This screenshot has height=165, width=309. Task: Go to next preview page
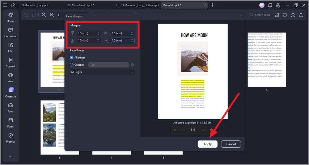click(204, 130)
